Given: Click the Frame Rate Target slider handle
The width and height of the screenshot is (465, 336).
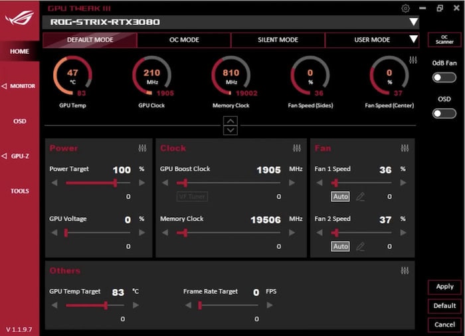Looking at the screenshot, I should (x=200, y=305).
